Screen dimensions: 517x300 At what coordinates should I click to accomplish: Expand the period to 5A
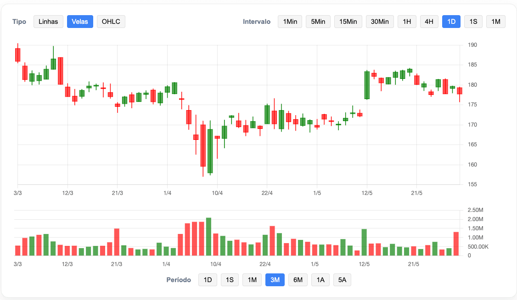coord(342,280)
